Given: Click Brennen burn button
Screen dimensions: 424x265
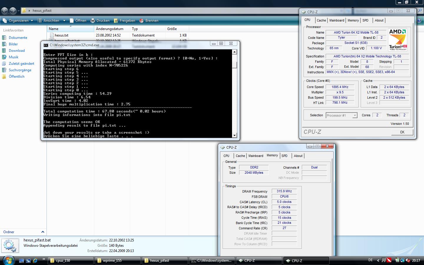Looking at the screenshot, I should pos(149,21).
